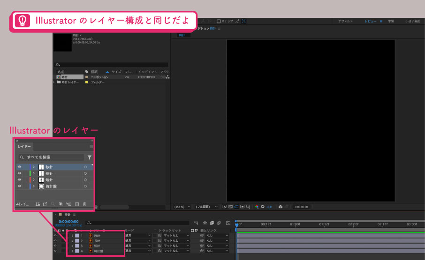This screenshot has height=260, width=425.
Task: Toggle eye of timeline layer 2 長針
Action: point(55,240)
